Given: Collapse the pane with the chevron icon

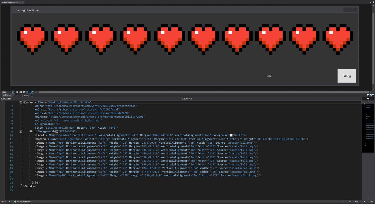Looking at the screenshot, I should 373,95.
